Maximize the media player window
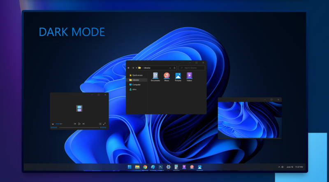329x182 pixels. (x=99, y=95)
